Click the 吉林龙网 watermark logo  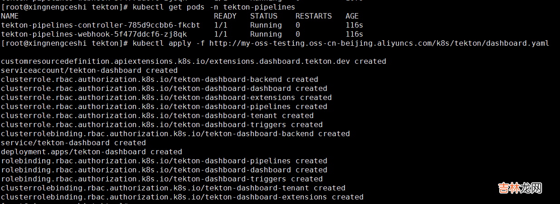tap(520, 188)
